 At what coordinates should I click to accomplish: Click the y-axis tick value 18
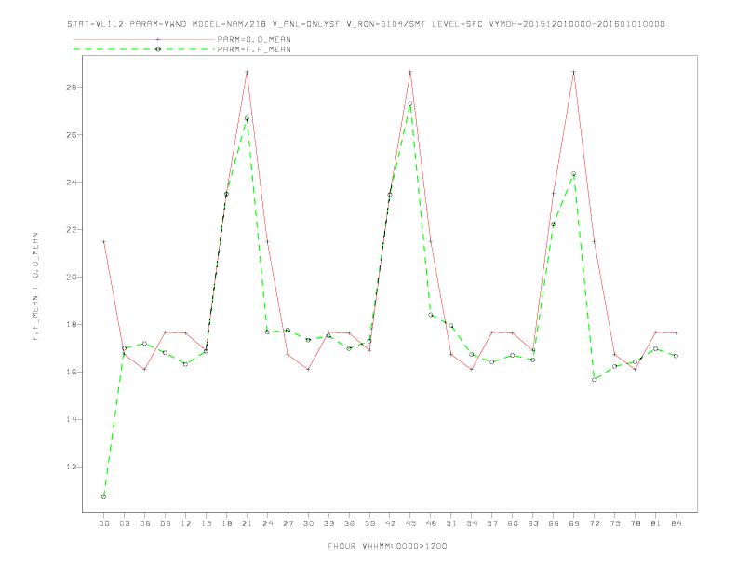click(71, 324)
